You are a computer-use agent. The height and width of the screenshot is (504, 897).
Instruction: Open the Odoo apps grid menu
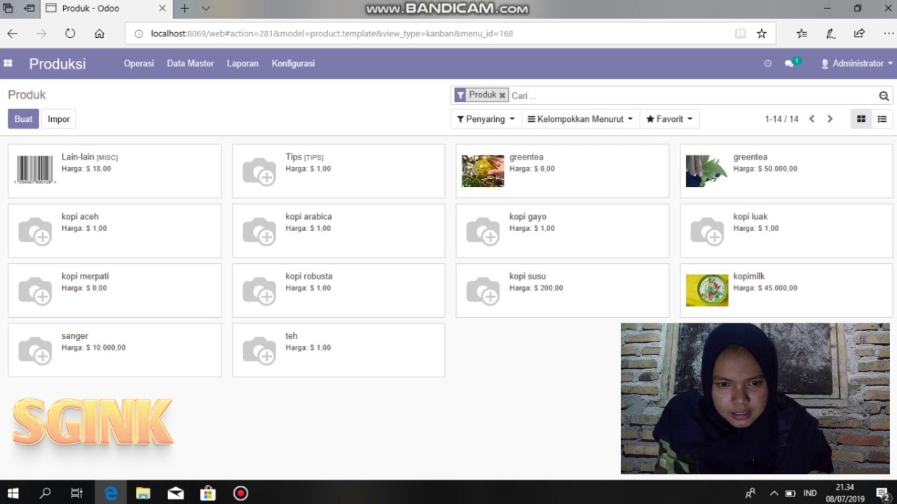tap(8, 63)
